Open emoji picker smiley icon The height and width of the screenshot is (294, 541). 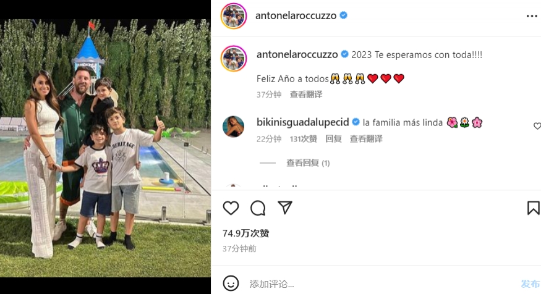pos(231,283)
